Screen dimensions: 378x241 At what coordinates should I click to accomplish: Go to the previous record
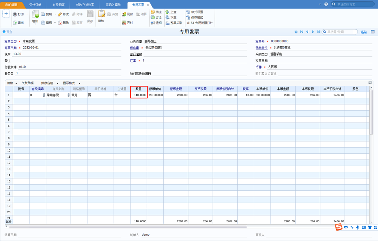[x=308, y=32]
